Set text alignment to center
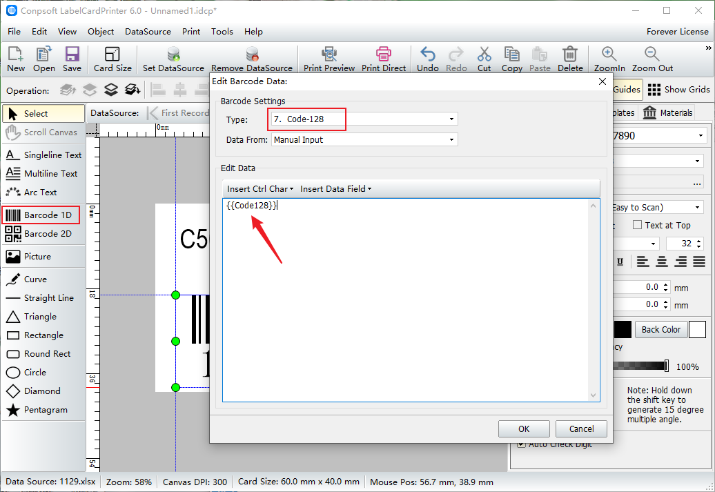This screenshot has width=715, height=492. click(662, 262)
